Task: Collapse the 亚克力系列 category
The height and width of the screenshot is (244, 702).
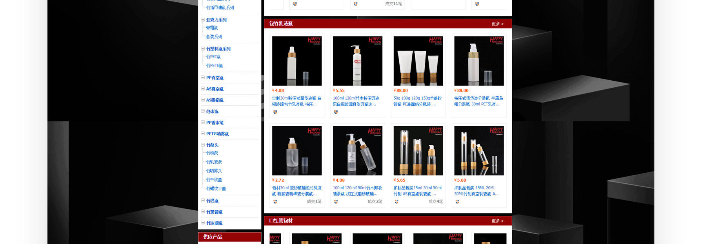Action: tap(203, 20)
